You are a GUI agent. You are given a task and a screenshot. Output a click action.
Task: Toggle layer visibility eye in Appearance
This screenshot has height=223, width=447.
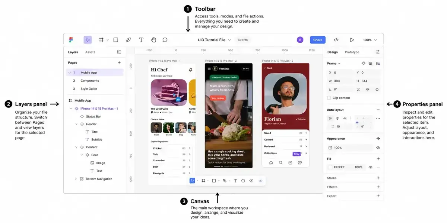pos(378,148)
